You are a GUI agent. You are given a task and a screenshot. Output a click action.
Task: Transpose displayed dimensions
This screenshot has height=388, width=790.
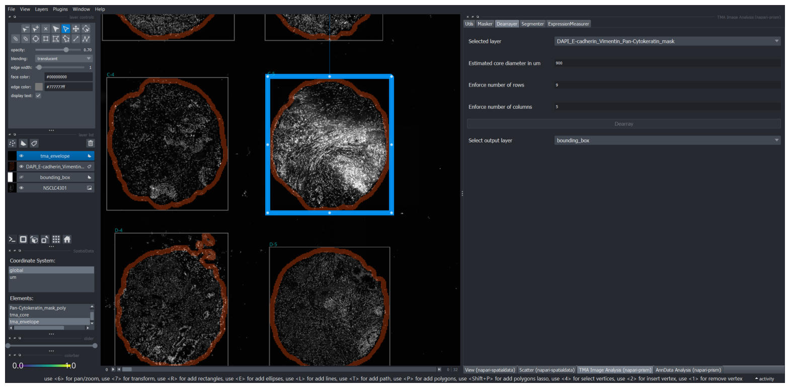pyautogui.click(x=45, y=240)
